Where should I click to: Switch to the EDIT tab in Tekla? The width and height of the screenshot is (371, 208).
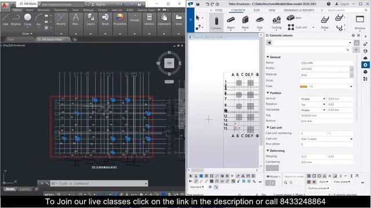[257, 10]
